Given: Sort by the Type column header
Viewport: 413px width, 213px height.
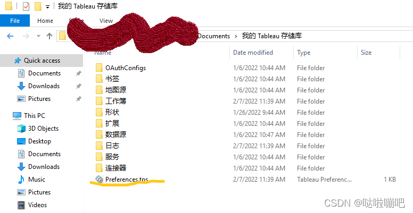Looking at the screenshot, I should click(x=304, y=53).
